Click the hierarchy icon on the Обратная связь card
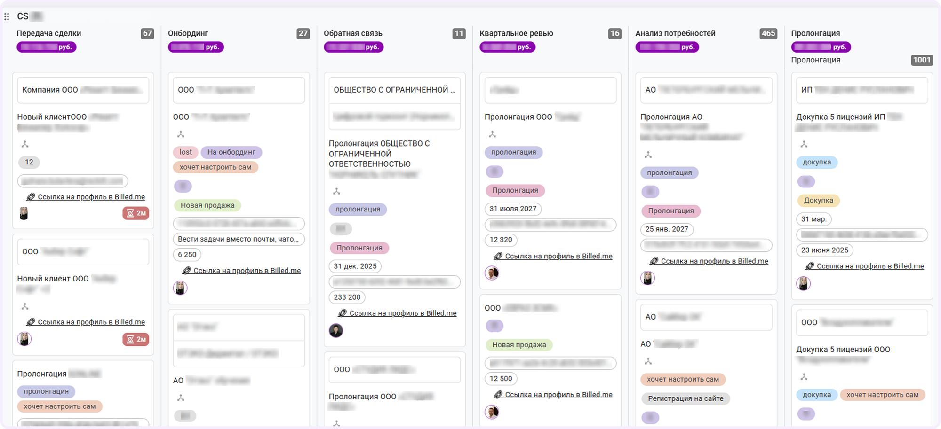 (337, 191)
